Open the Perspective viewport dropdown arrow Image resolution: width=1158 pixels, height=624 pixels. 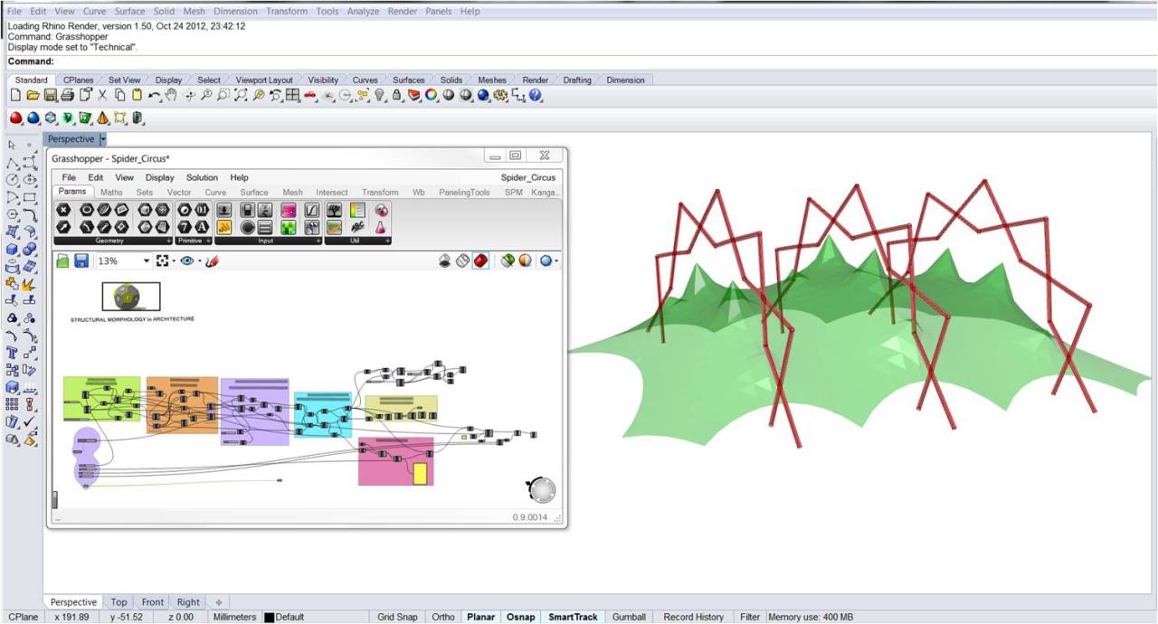pos(103,139)
